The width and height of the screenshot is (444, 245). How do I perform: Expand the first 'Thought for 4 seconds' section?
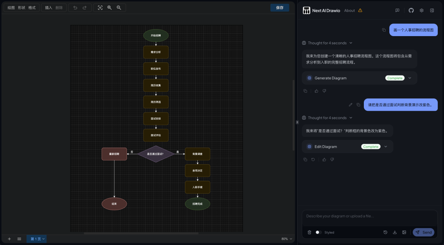click(x=327, y=43)
